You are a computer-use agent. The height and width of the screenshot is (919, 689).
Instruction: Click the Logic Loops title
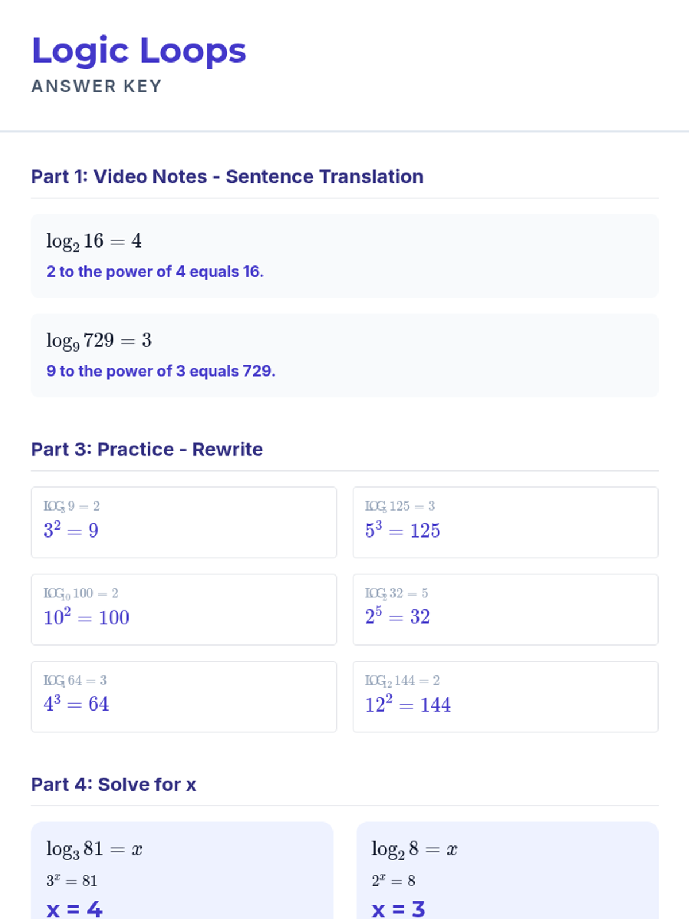(139, 51)
